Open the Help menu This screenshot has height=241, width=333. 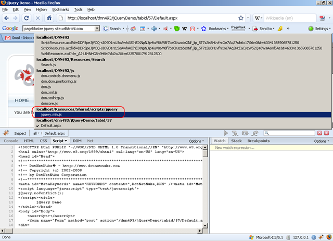(91, 9)
